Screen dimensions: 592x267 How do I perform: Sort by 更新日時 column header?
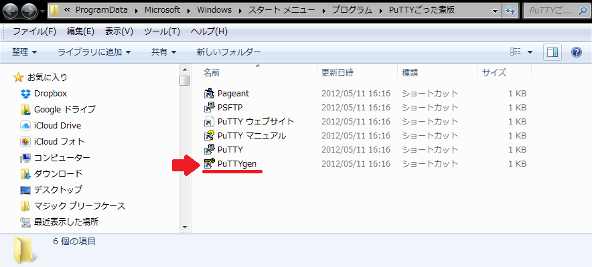(x=357, y=73)
